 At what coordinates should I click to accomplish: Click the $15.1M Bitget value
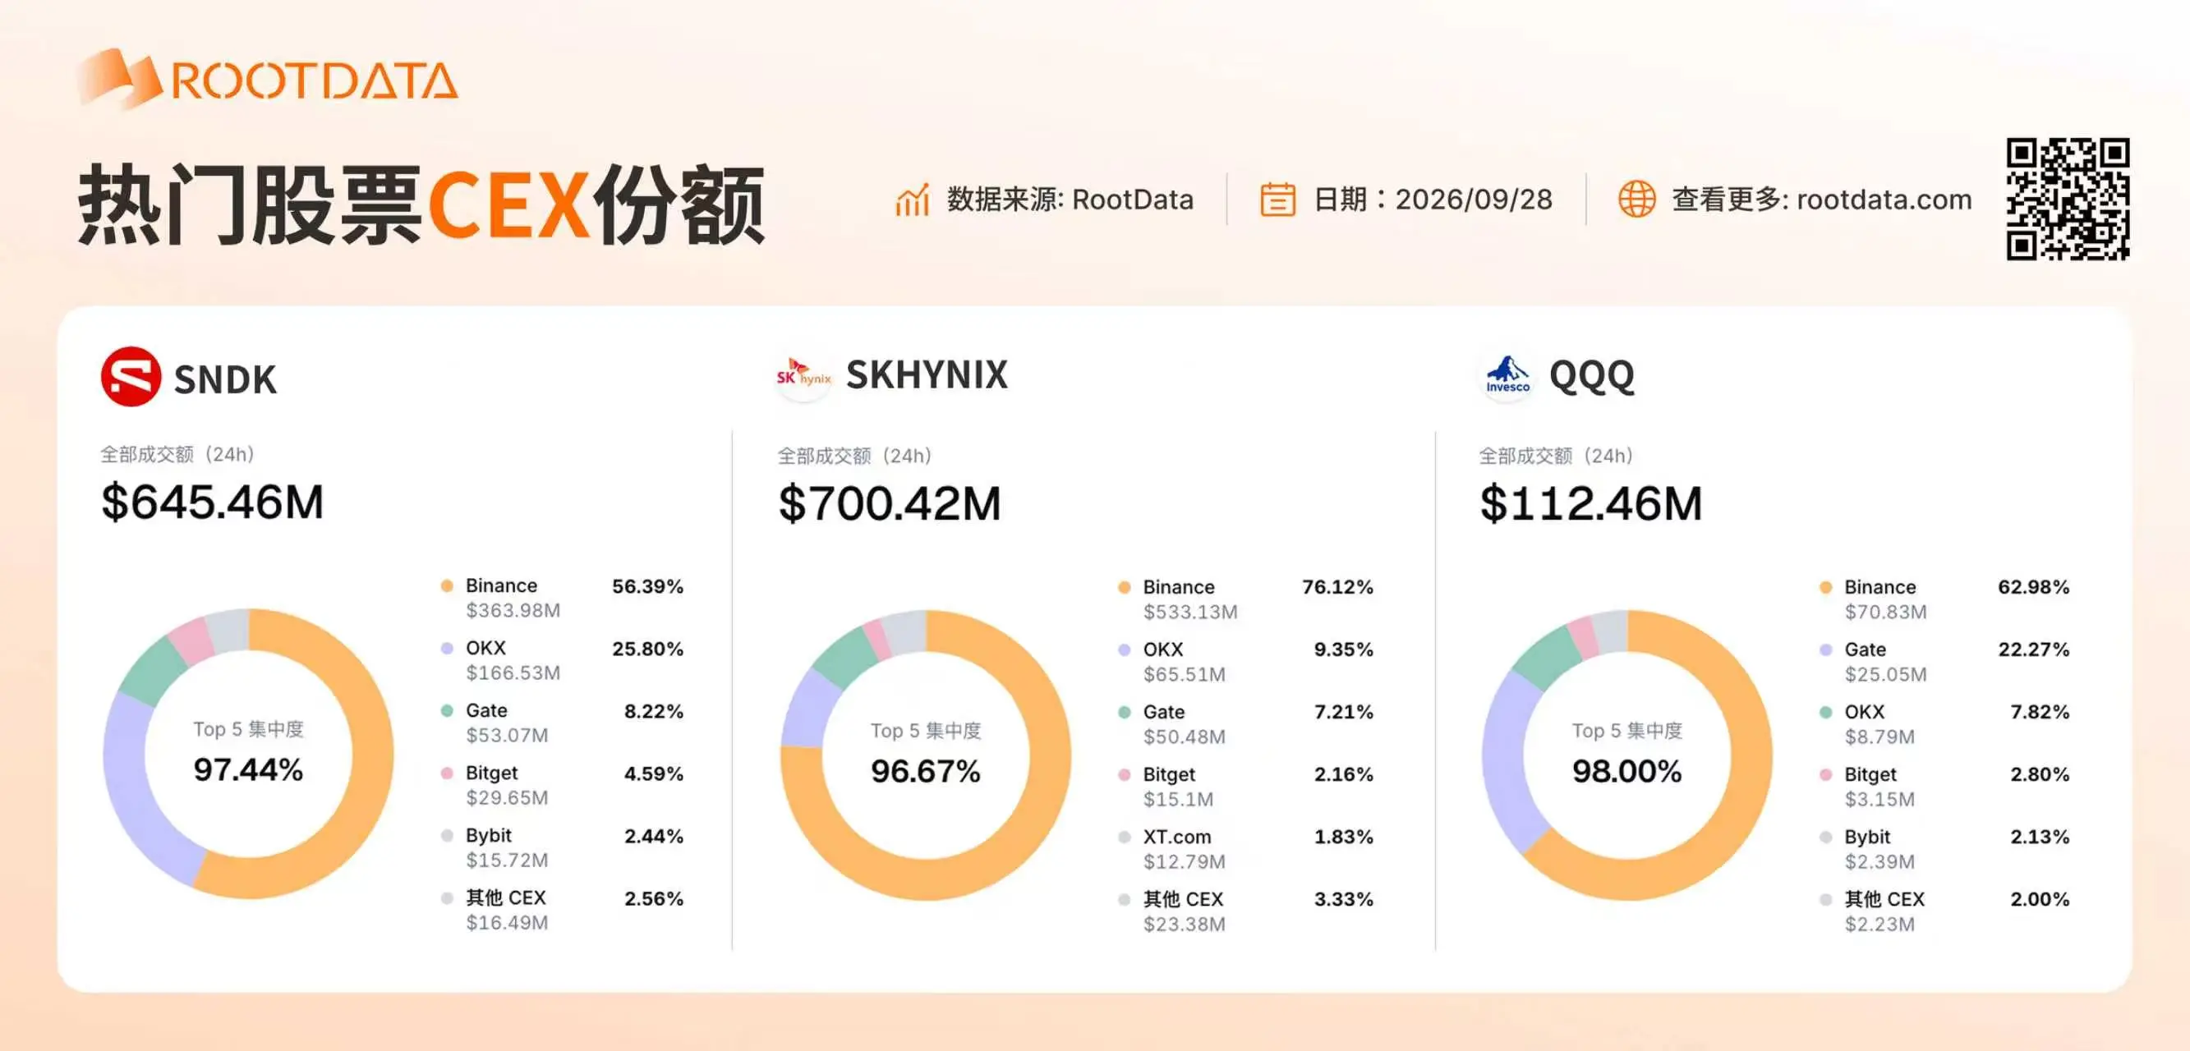(x=1178, y=800)
